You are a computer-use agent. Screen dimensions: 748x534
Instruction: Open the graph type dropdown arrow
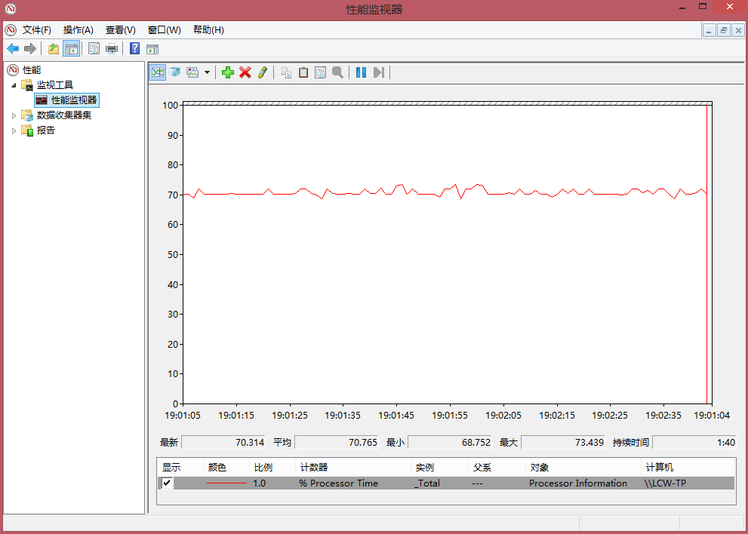[207, 72]
